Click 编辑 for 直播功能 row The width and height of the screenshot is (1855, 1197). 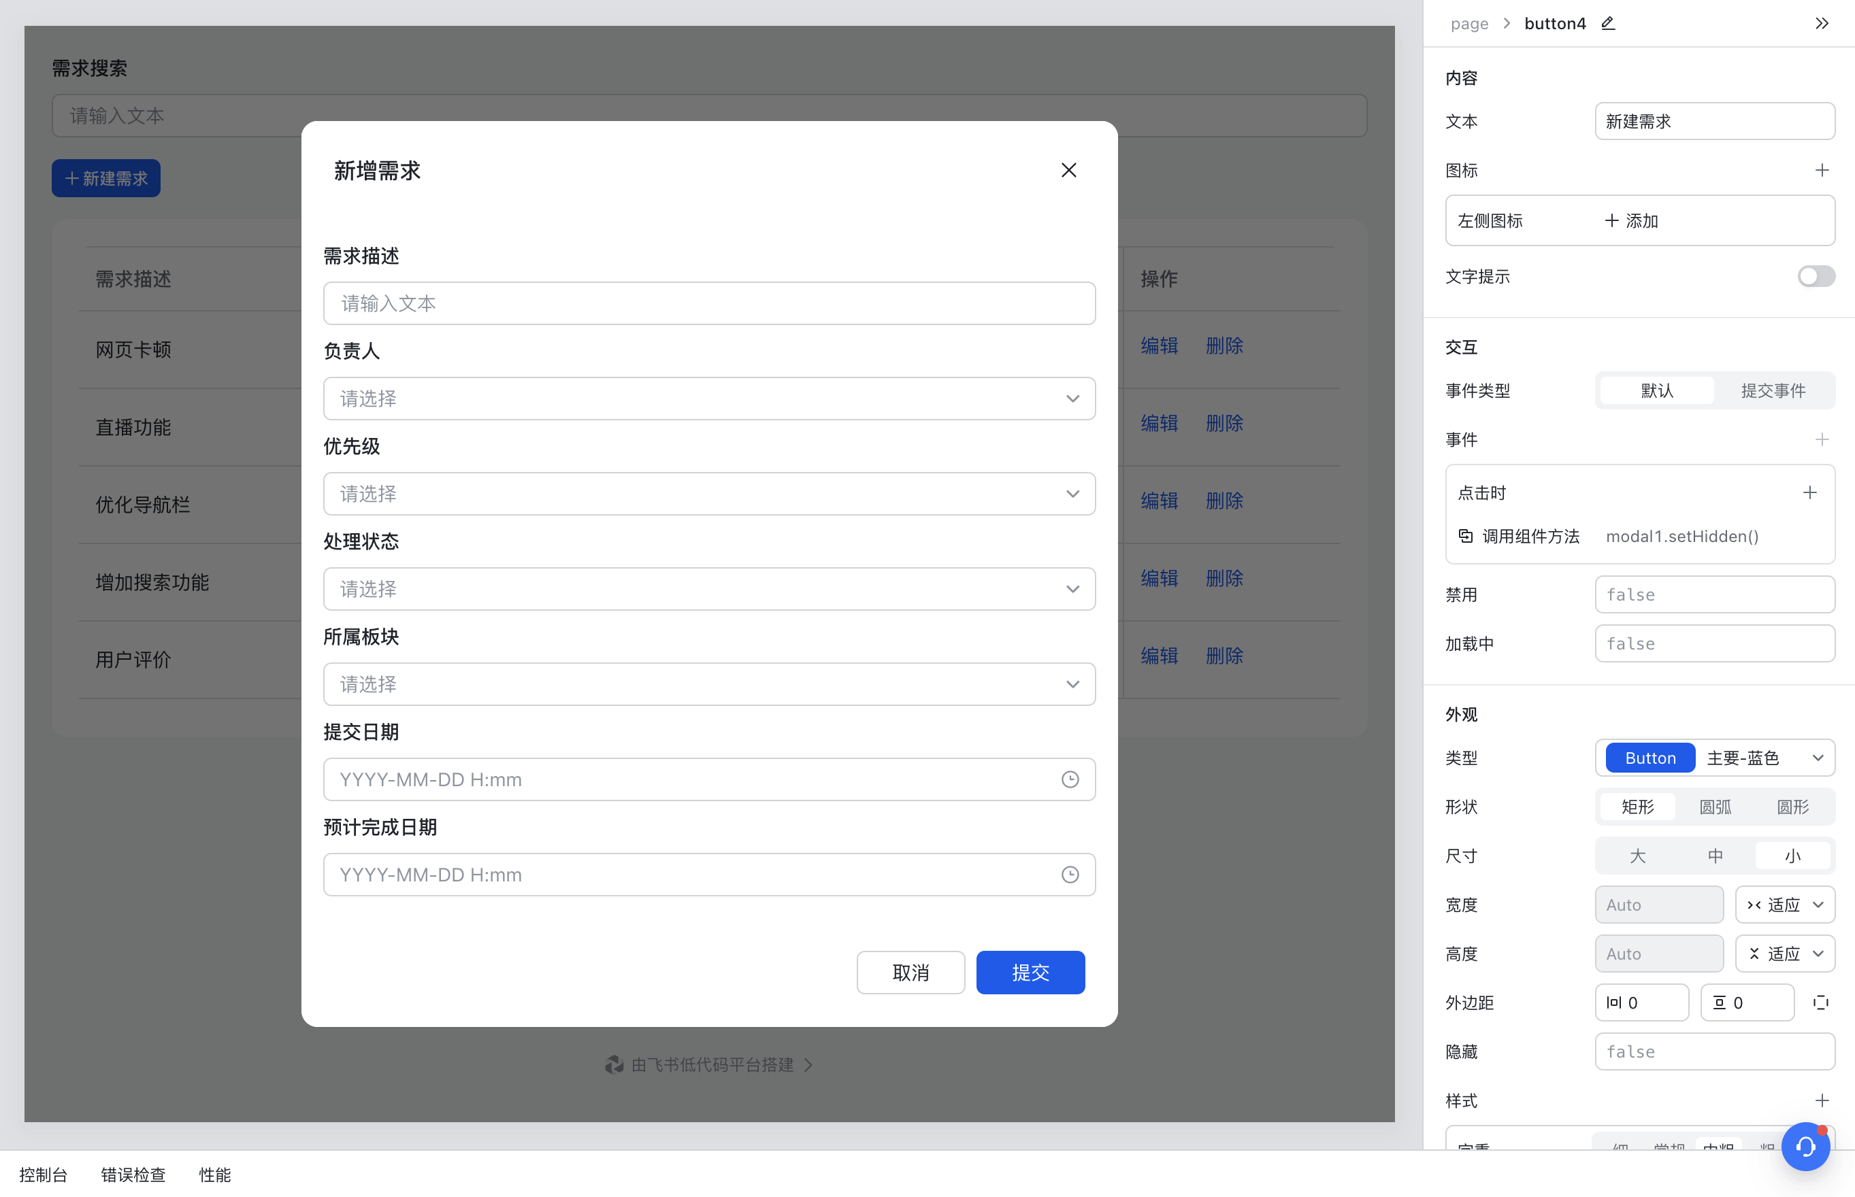pyautogui.click(x=1158, y=423)
